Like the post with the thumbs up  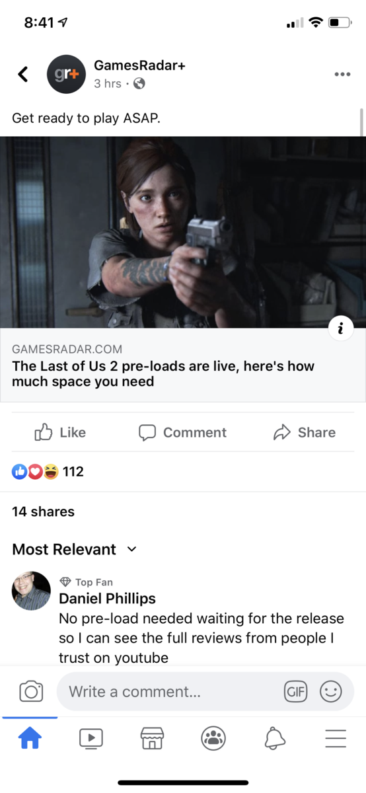pyautogui.click(x=60, y=432)
